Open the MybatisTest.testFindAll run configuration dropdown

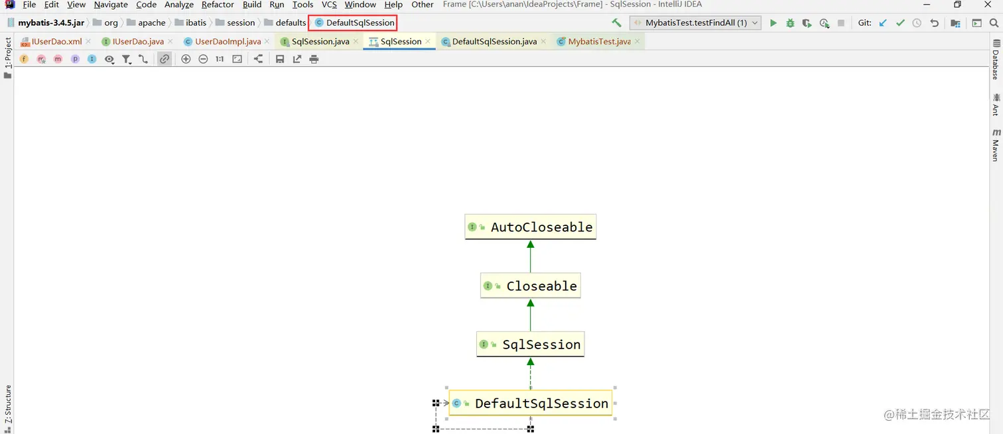click(695, 23)
